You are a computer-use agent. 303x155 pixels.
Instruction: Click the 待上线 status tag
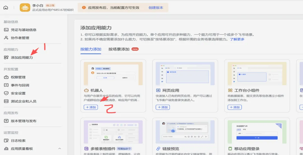pos(50,5)
